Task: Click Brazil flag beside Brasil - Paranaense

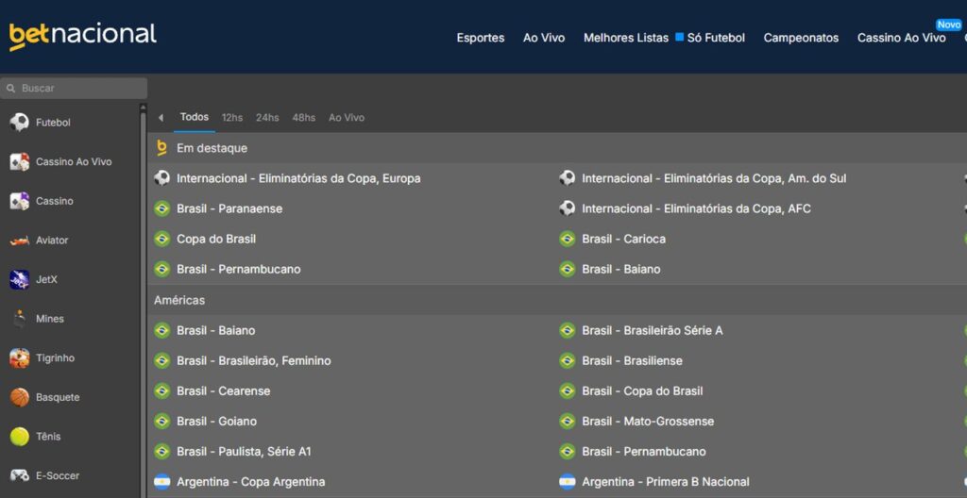Action: pyautogui.click(x=162, y=208)
